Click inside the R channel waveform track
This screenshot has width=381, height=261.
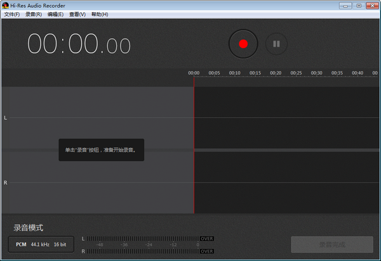pos(286,182)
